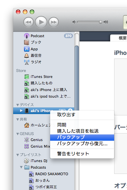127x190 pixels.
Task: Play the current track
Action: coord(41,22)
